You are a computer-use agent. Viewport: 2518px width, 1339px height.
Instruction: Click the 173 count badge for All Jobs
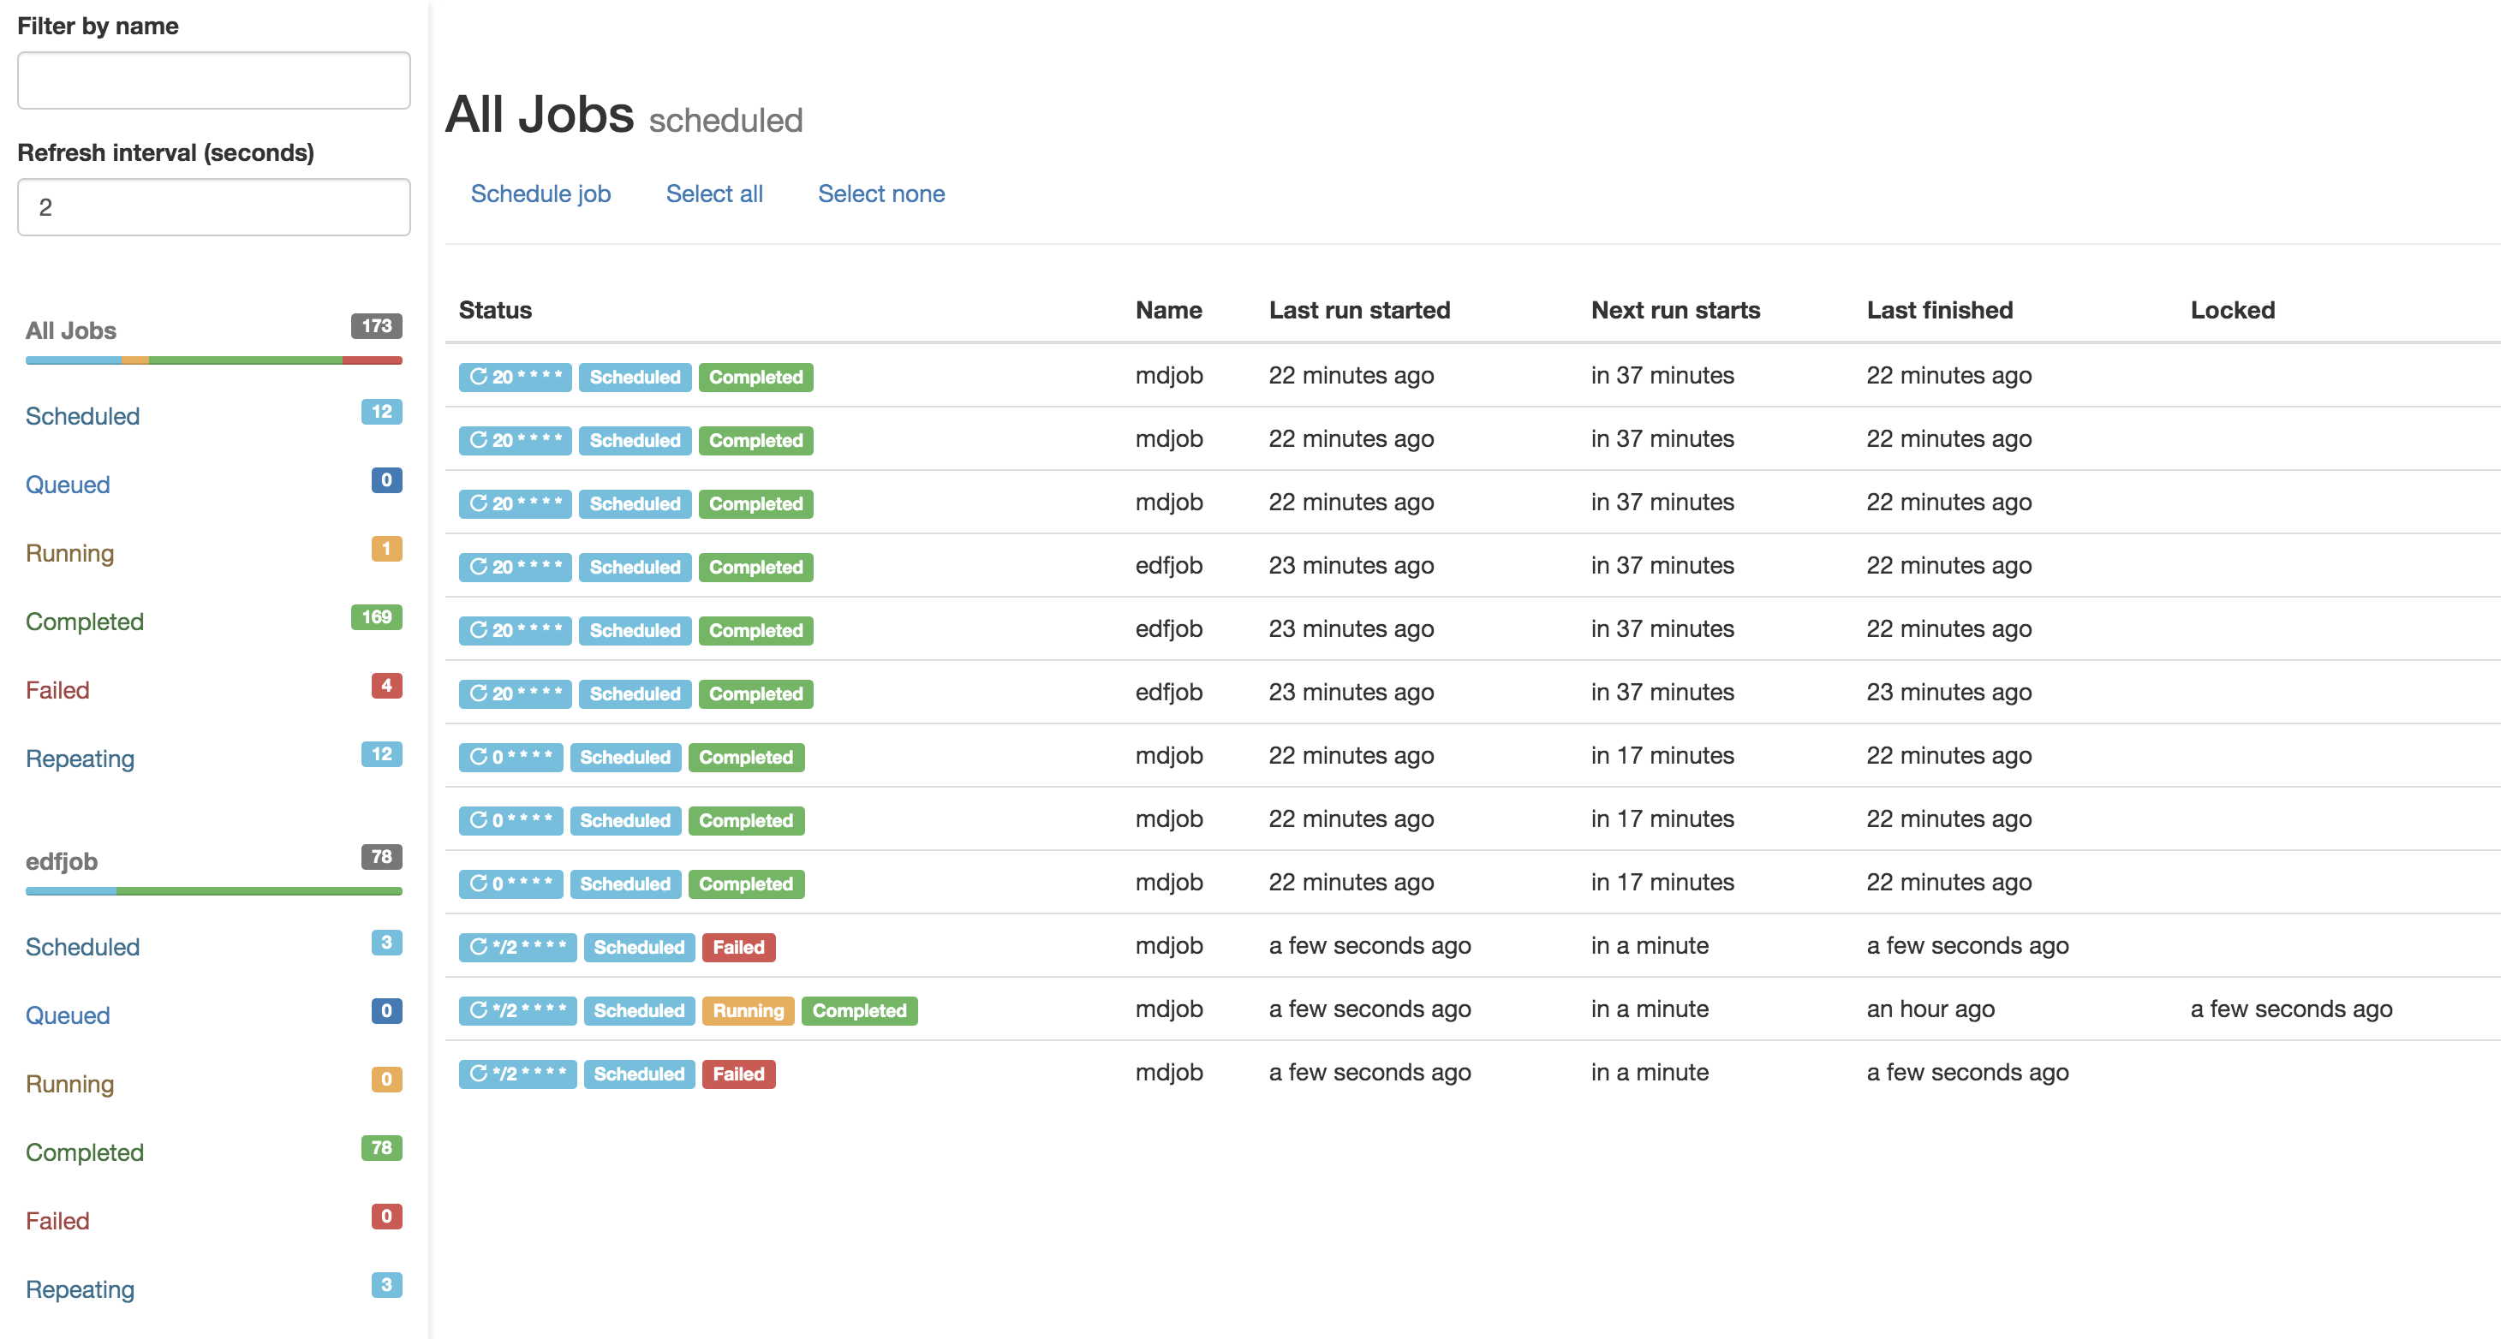click(x=376, y=326)
